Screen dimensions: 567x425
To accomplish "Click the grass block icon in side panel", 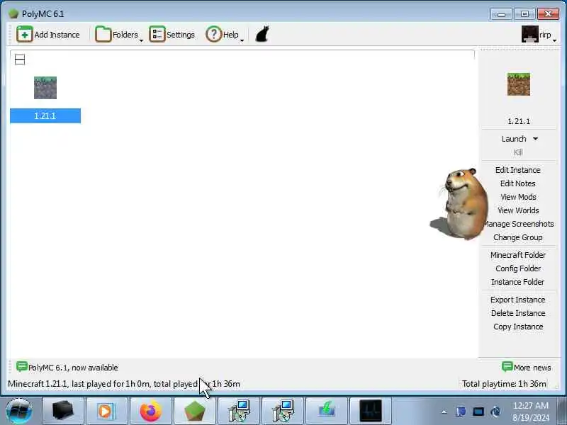I will 519,84.
